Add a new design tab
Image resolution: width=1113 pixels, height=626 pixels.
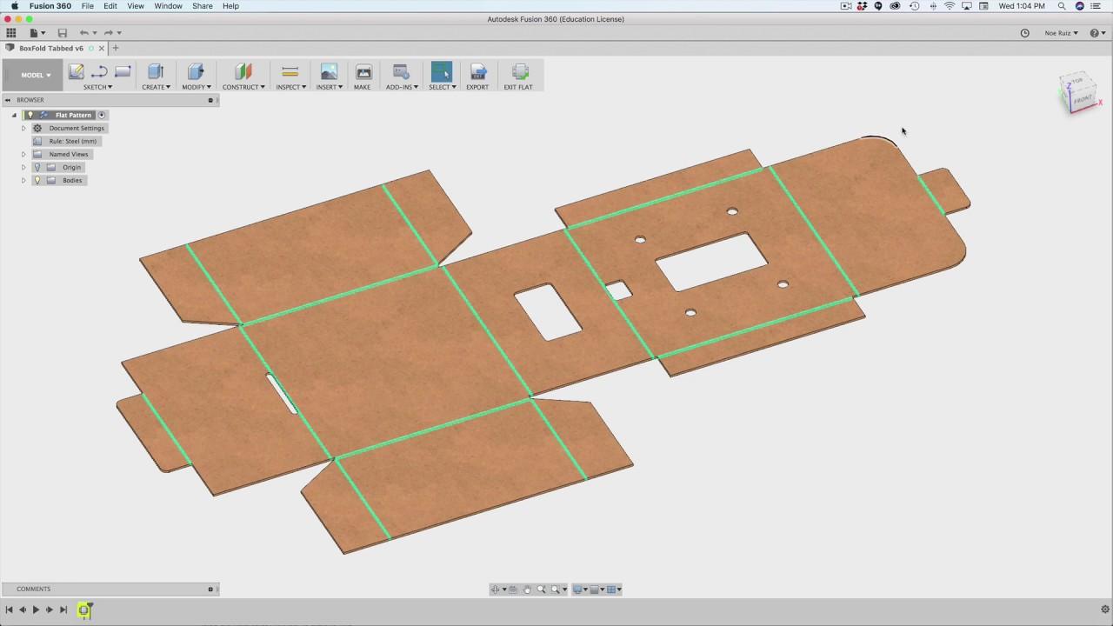(115, 49)
